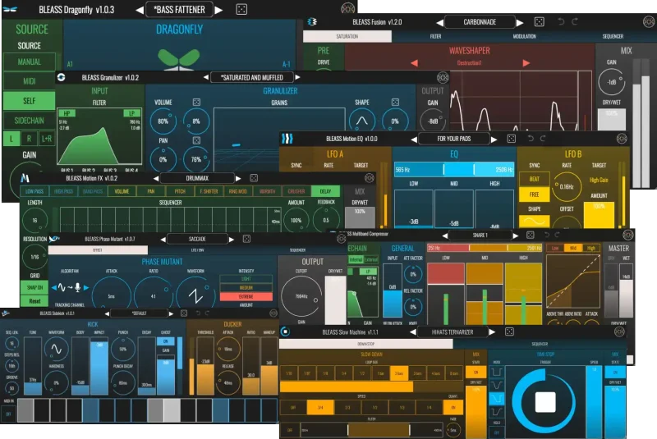Viewport: 657px width, 439px height.
Task: Switch to Fusion Modulation tab
Action: [x=524, y=36]
